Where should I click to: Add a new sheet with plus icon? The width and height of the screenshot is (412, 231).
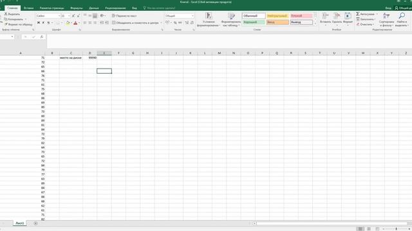tap(35, 223)
